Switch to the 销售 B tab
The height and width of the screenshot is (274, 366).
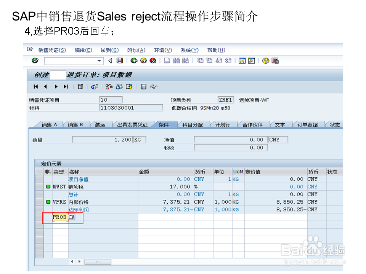click(75, 125)
